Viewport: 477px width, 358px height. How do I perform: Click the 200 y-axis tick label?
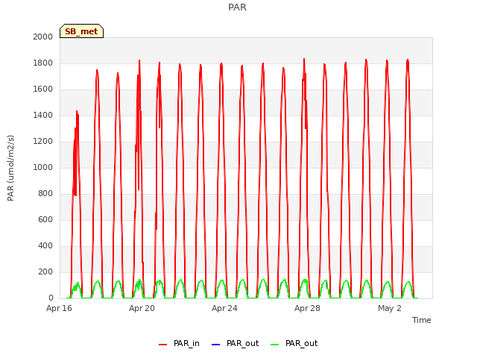(x=45, y=271)
